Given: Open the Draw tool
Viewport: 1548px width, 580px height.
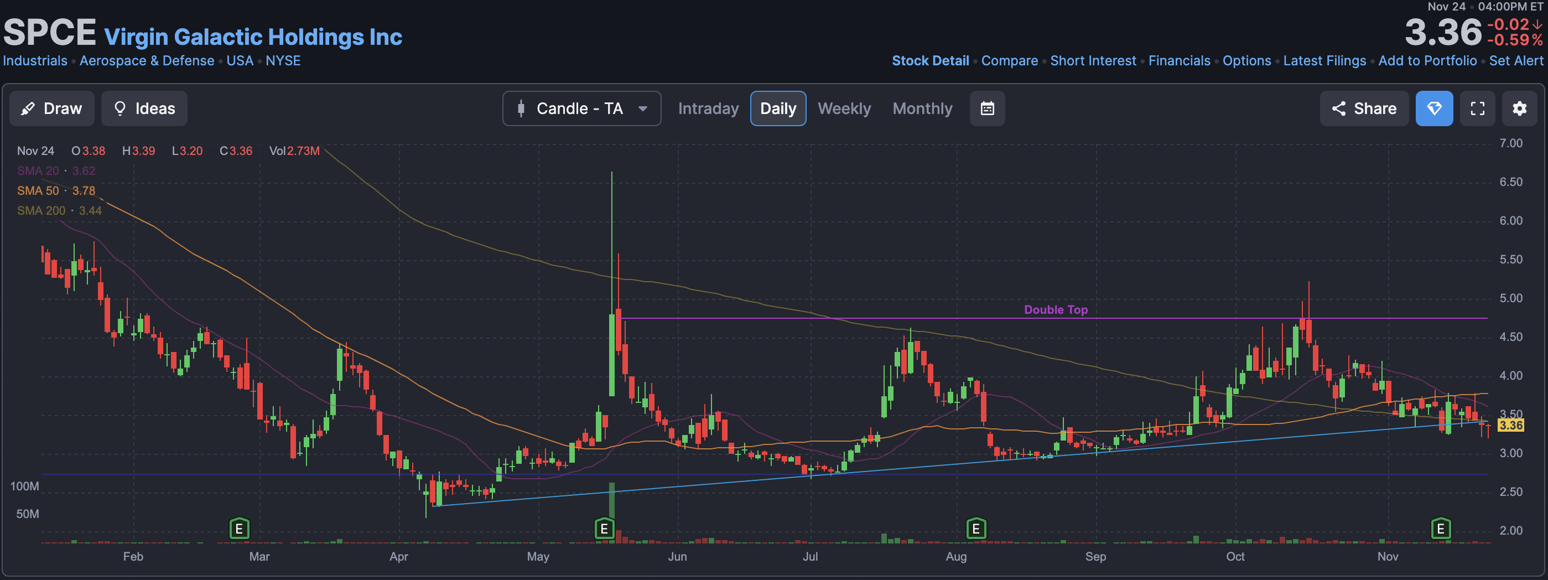Looking at the screenshot, I should point(51,109).
